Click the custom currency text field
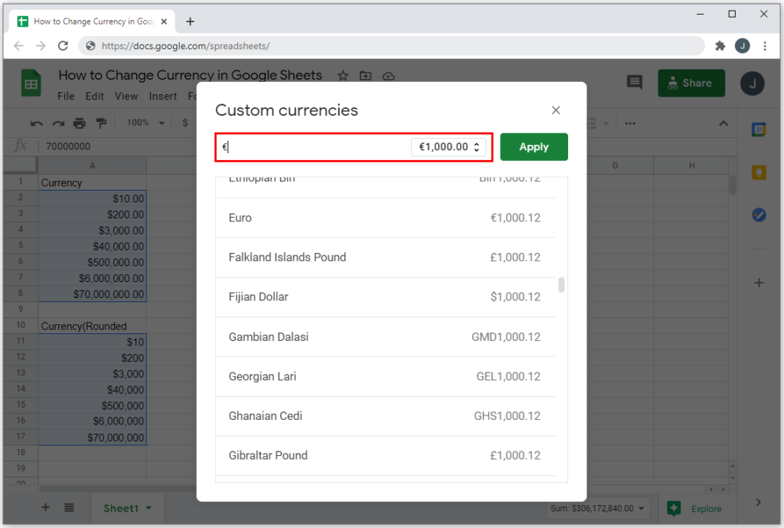The width and height of the screenshot is (784, 528). pos(314,147)
